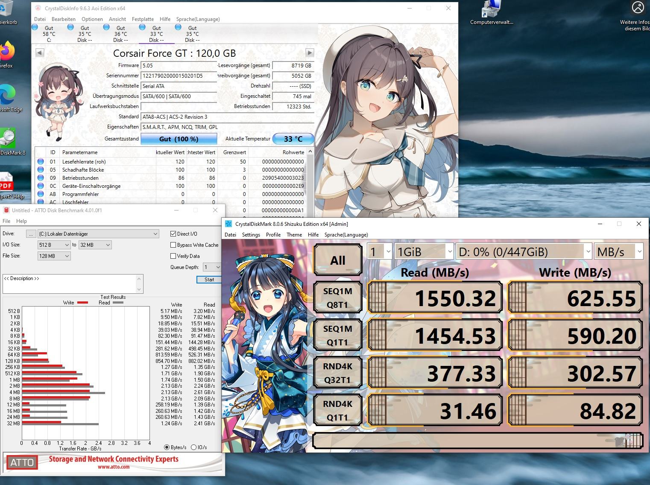Click ATTO Disk Benchmark title bar icon
The width and height of the screenshot is (650, 485).
pyautogui.click(x=6, y=210)
